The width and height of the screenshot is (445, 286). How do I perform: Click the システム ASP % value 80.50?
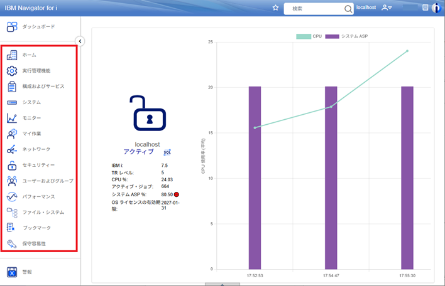tap(167, 194)
